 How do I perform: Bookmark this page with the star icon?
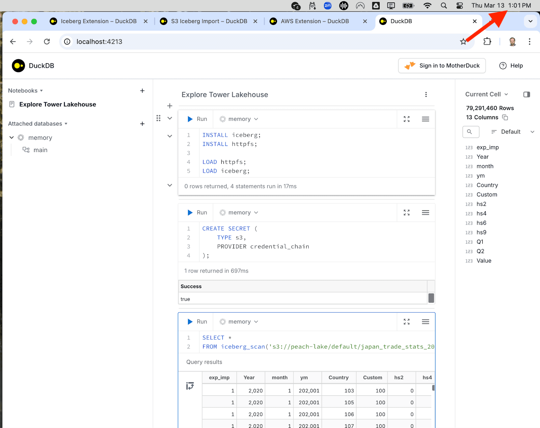pos(463,41)
